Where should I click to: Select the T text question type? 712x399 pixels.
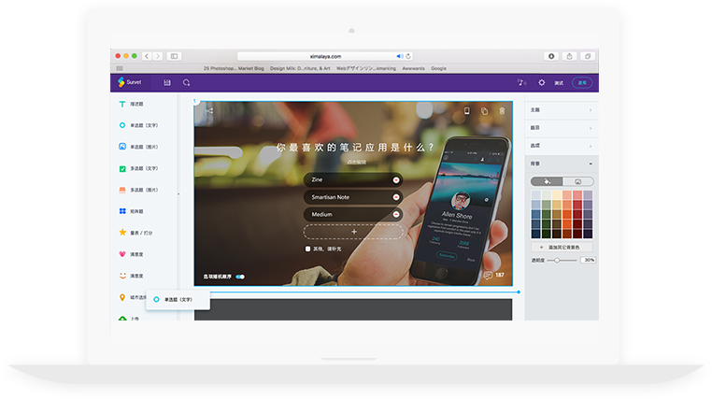[x=131, y=104]
